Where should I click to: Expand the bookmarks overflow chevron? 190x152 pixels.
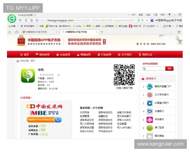coord(157,26)
